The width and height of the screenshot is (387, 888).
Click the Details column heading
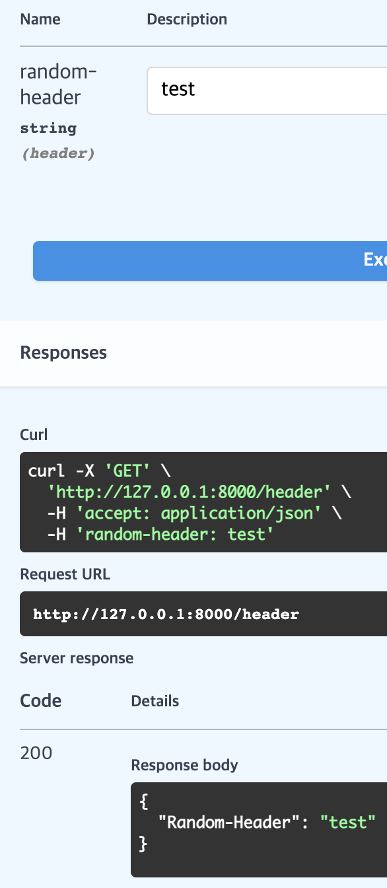pos(155,700)
